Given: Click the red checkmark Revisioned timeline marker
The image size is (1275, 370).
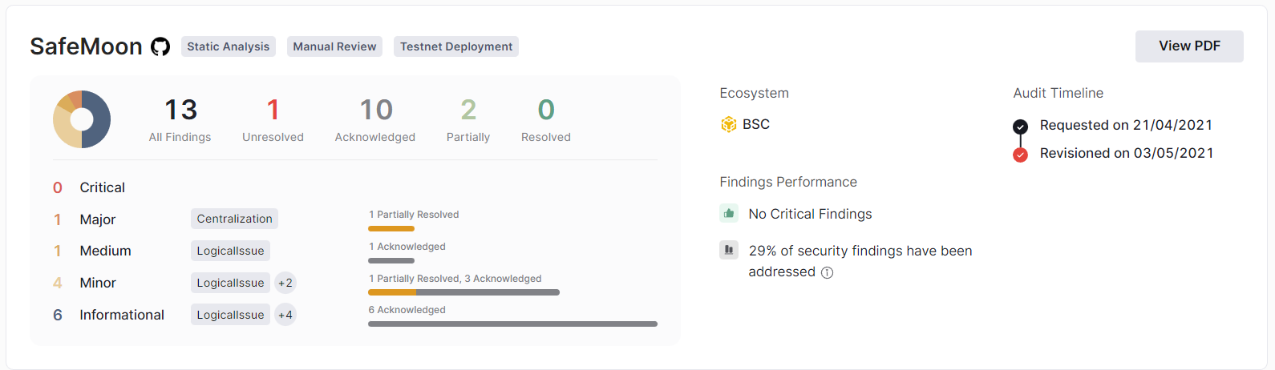Looking at the screenshot, I should pos(1020,155).
